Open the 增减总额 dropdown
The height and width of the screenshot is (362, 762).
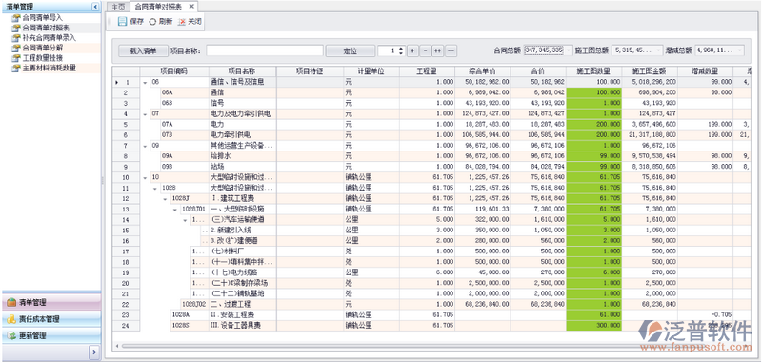coord(740,50)
